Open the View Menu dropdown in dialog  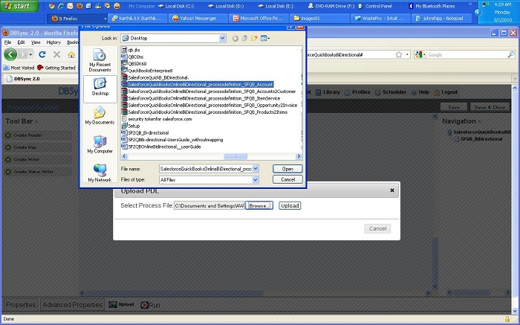coord(264,38)
